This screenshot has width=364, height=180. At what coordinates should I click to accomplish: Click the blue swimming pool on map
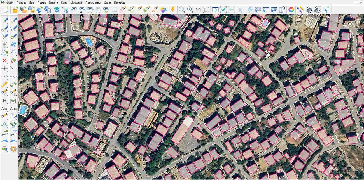(x=89, y=42)
